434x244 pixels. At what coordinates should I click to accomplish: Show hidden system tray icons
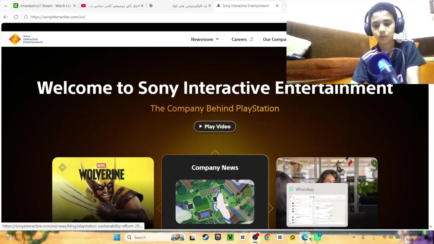(x=354, y=238)
